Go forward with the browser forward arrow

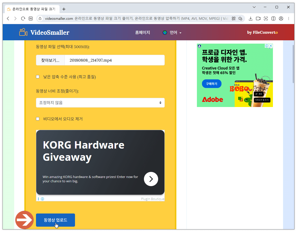click(15, 19)
